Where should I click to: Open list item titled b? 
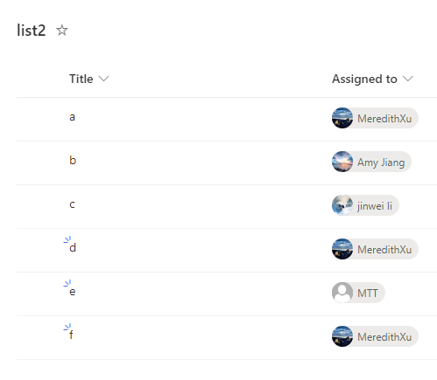73,160
